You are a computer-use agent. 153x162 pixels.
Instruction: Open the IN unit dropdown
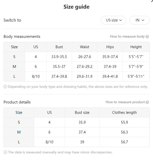[139, 20]
